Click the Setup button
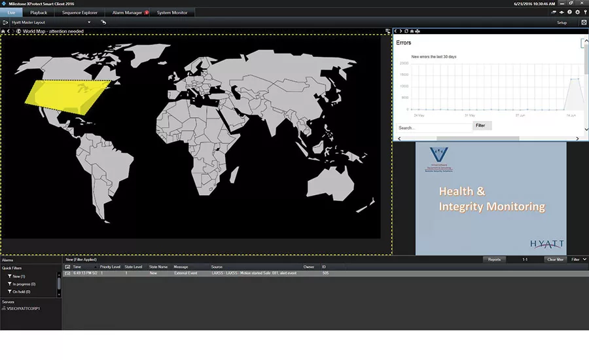The width and height of the screenshot is (589, 360). pos(562,22)
